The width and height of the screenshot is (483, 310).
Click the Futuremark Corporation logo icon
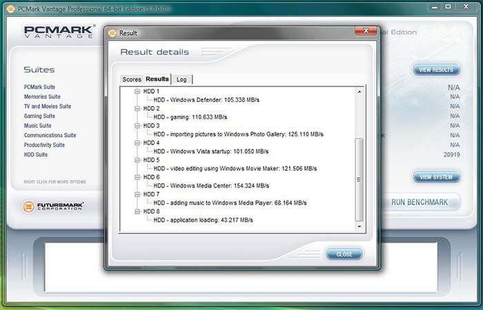point(29,207)
